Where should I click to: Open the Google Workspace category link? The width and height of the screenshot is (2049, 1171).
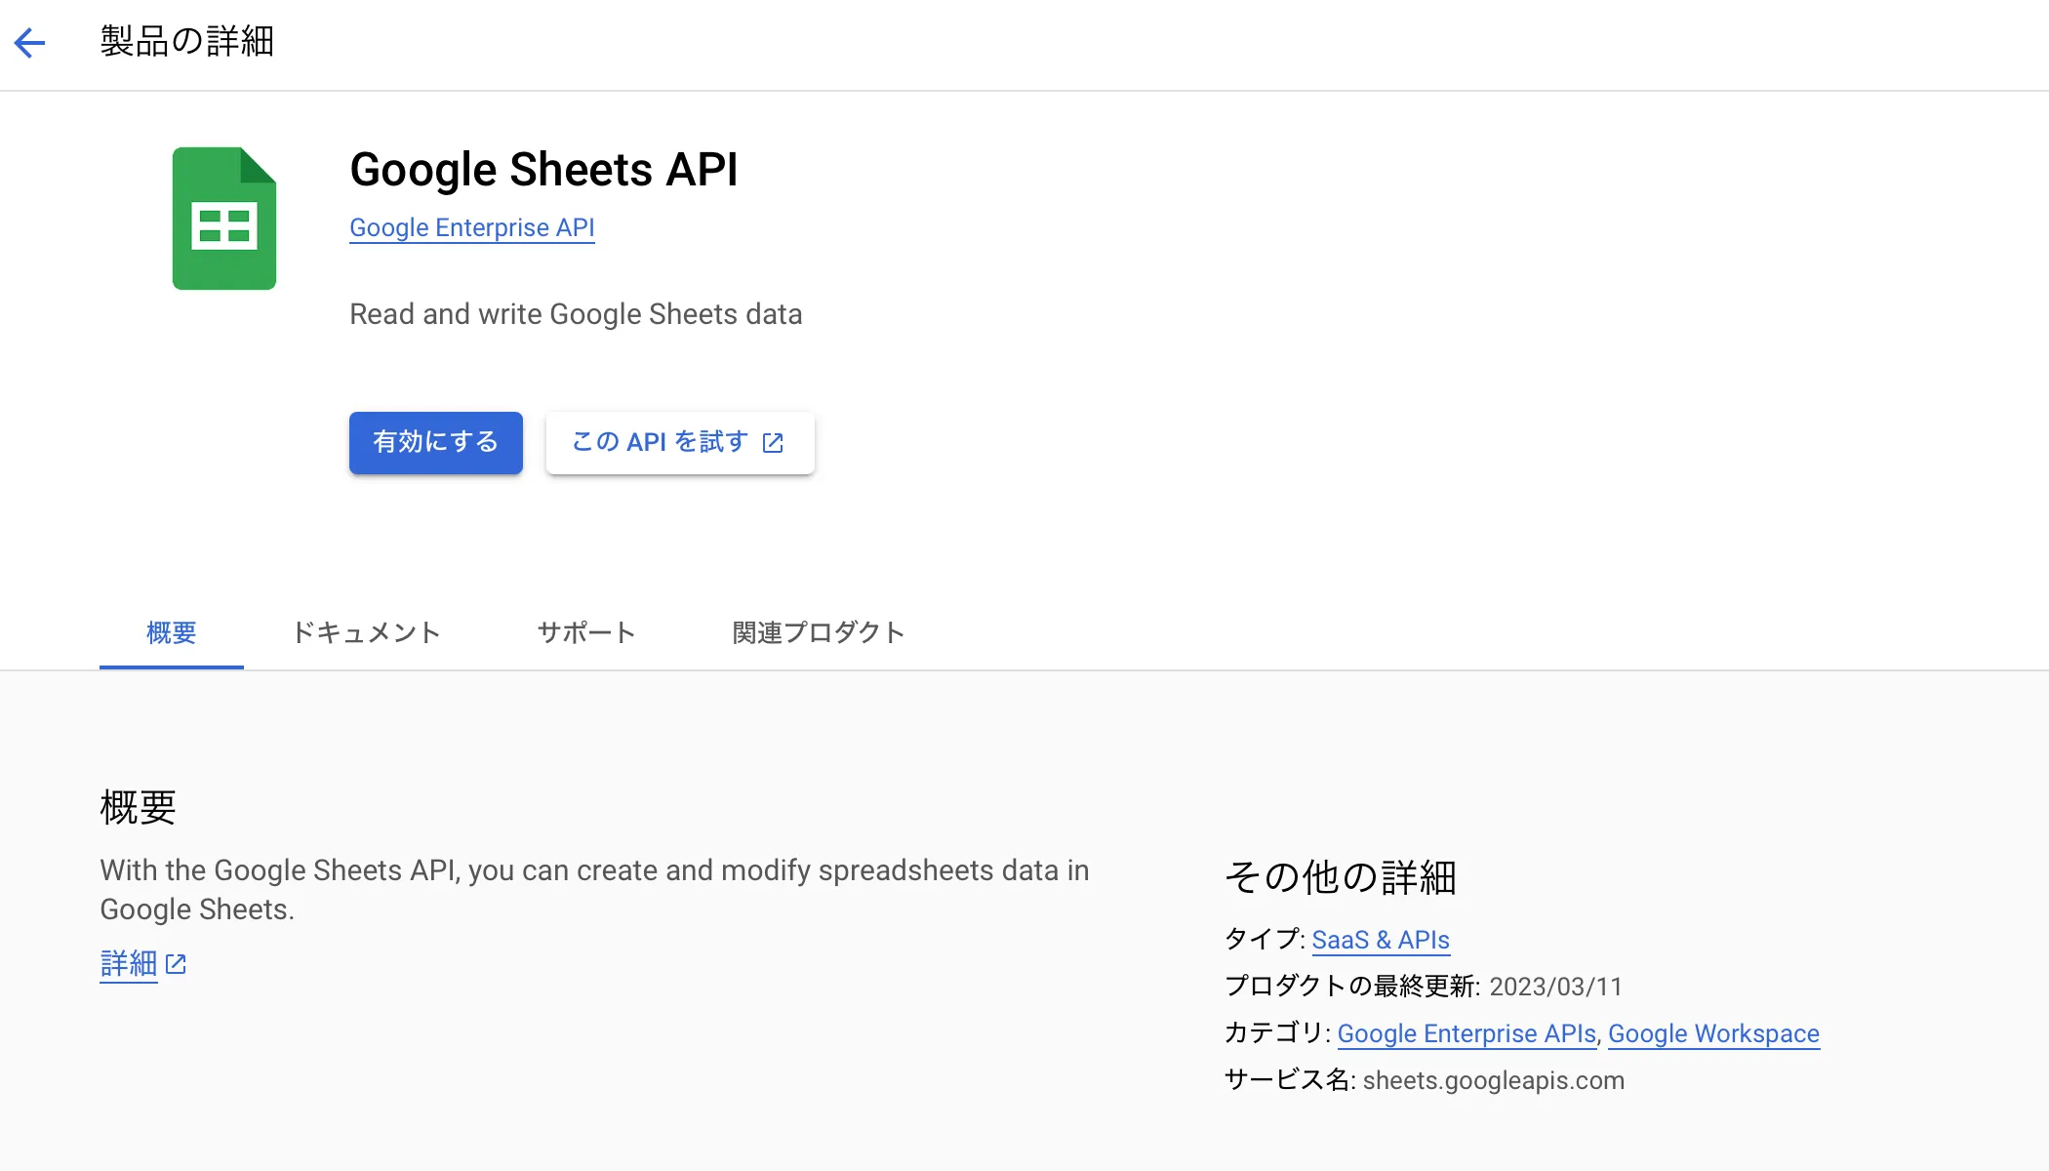[1713, 1033]
